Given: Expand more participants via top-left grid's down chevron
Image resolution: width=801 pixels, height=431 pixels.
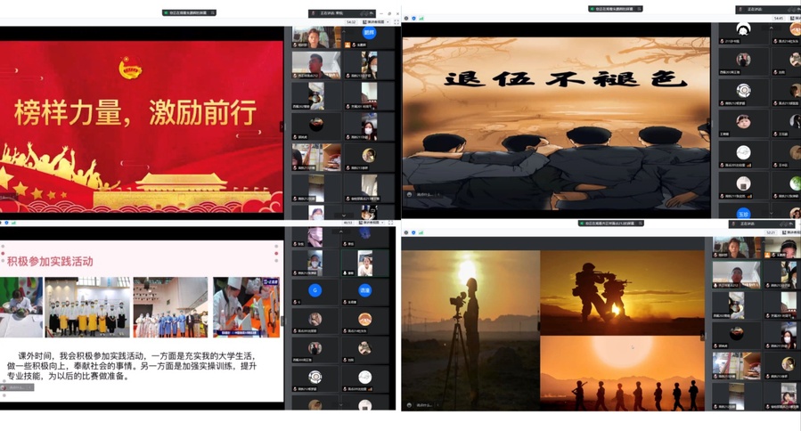Looking at the screenshot, I should click(344, 215).
